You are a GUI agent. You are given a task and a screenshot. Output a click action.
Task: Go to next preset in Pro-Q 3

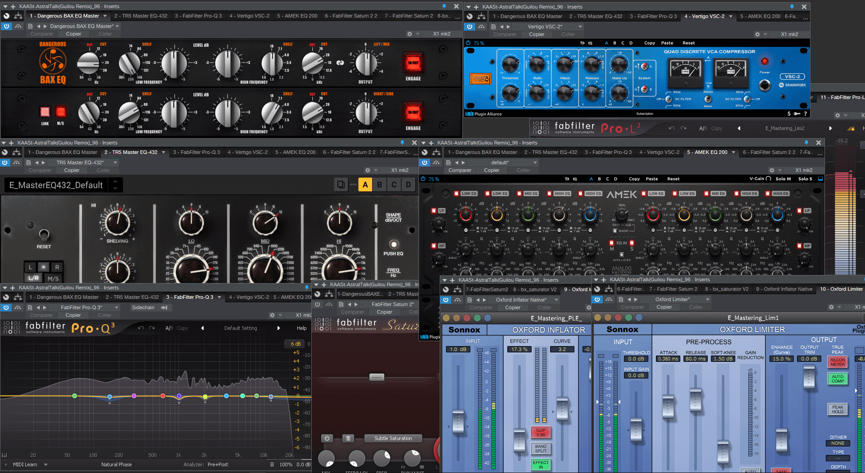point(278,328)
